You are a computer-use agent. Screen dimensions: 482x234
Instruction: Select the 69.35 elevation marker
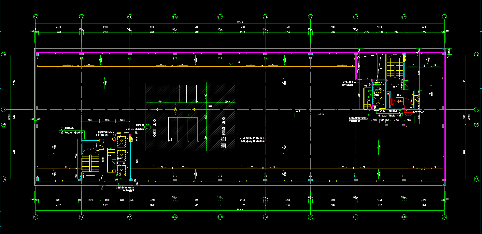[x=320, y=115]
